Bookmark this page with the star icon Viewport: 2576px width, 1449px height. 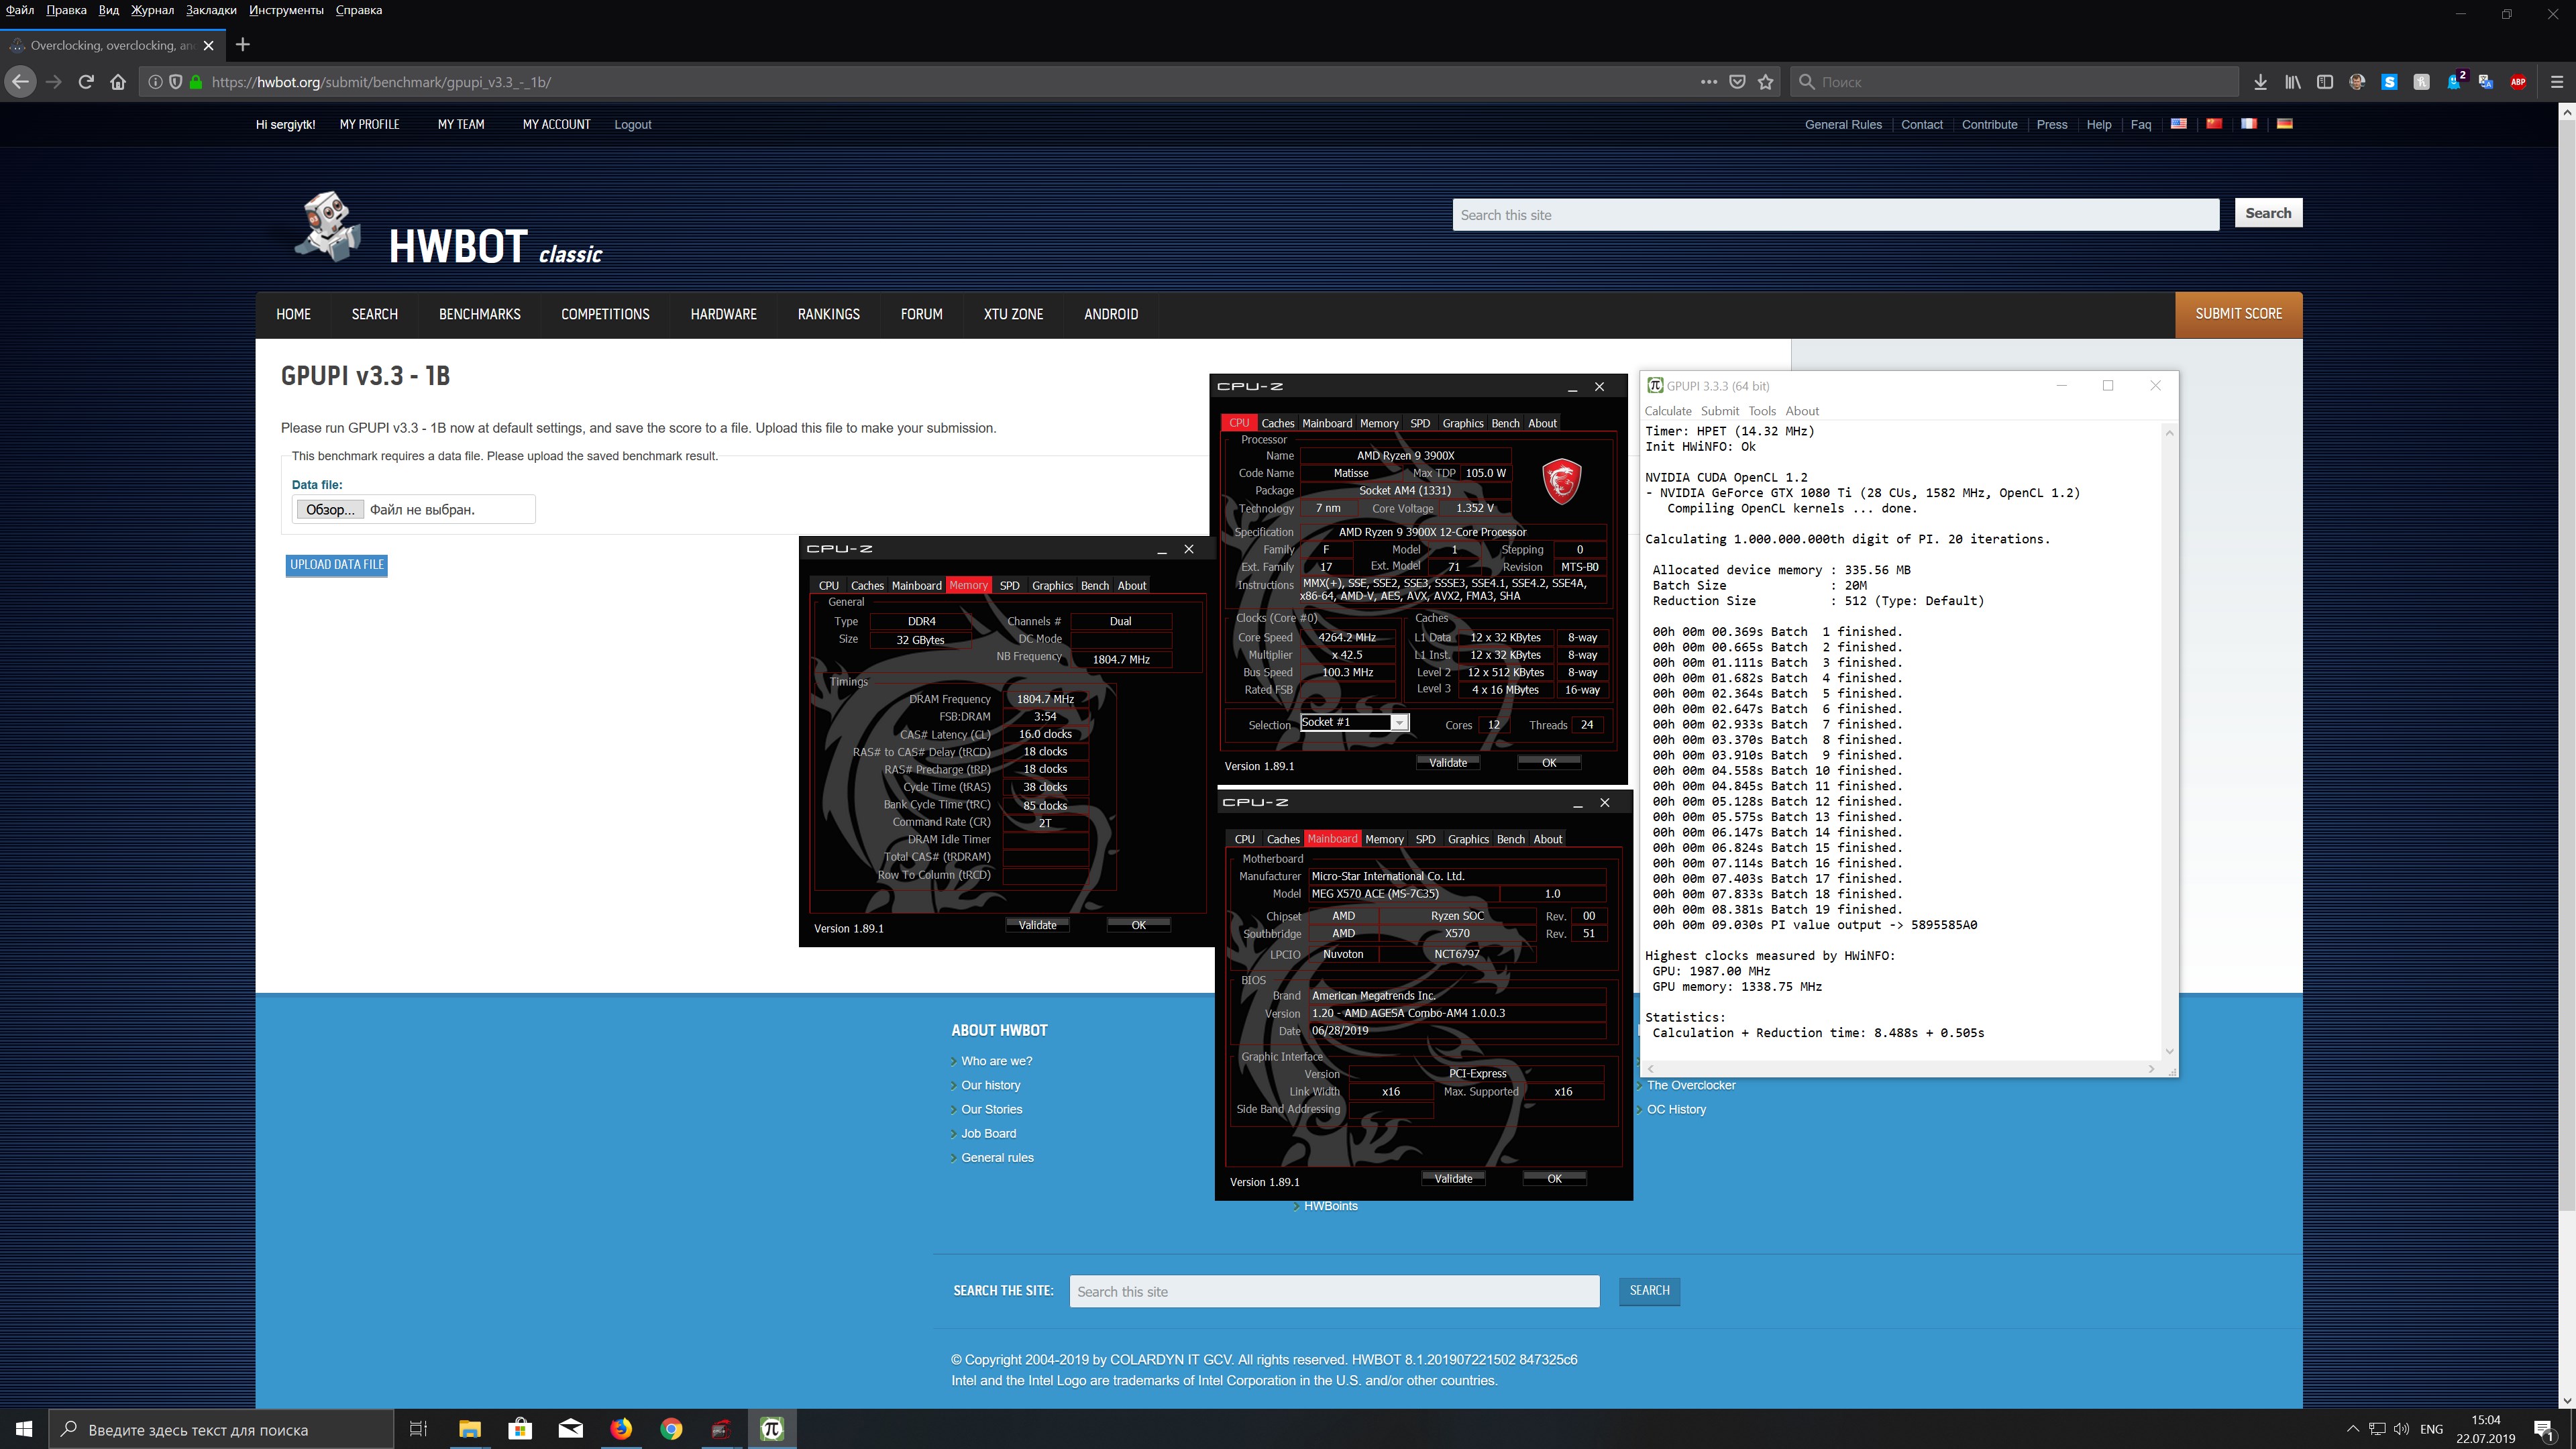(1766, 82)
